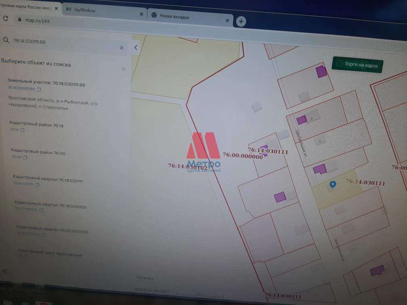Copy cadastral quarter code 76:14:030111
Viewport: 407px width, 305px height.
coord(38,184)
